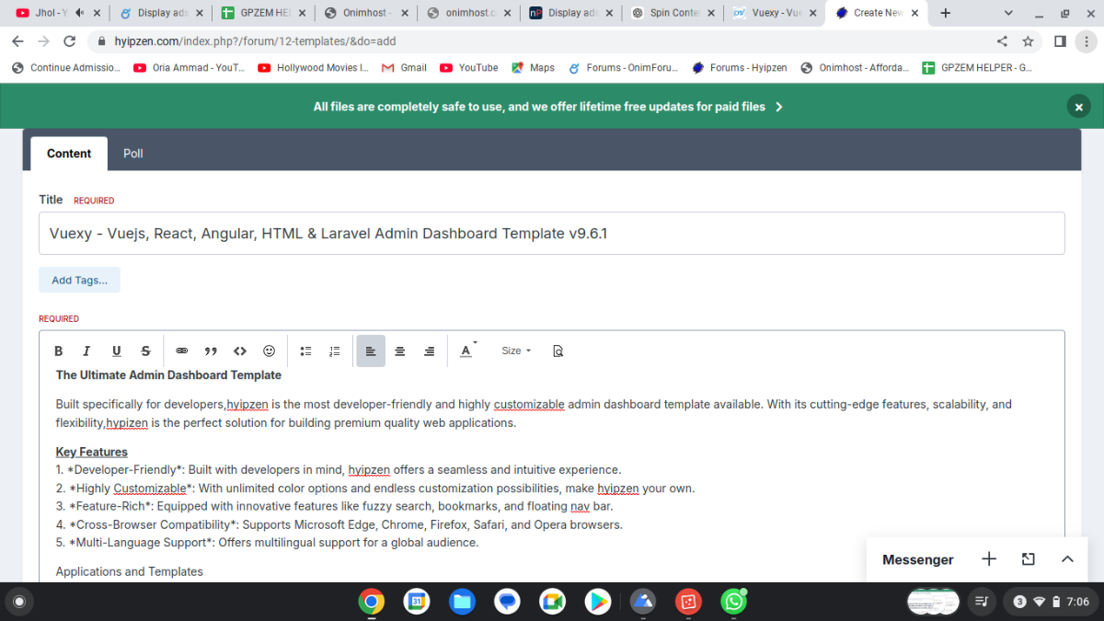Open the Chrome three-dot menu
Viewport: 1104px width, 621px height.
[1086, 41]
